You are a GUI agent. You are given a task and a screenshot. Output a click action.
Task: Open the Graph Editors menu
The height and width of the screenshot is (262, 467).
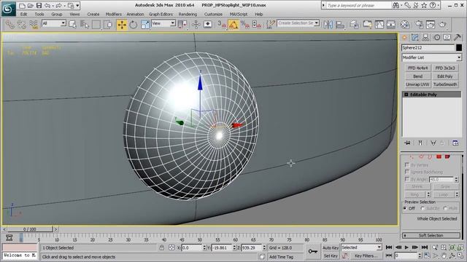pyautogui.click(x=161, y=14)
